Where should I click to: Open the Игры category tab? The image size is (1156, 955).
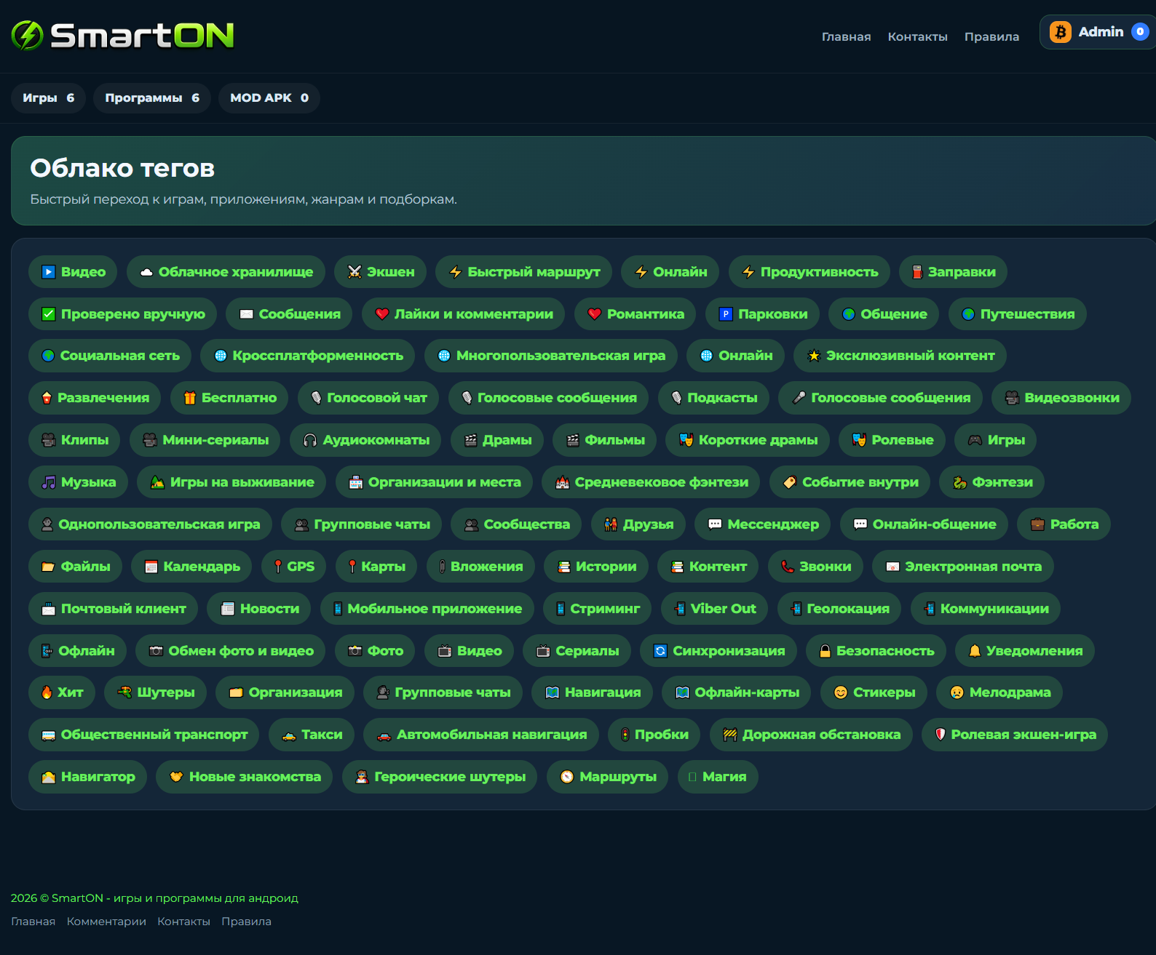48,98
